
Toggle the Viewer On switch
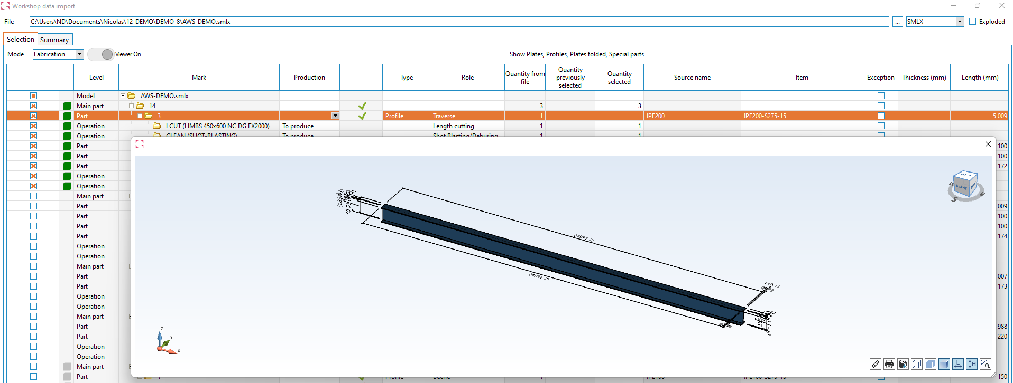click(x=101, y=54)
